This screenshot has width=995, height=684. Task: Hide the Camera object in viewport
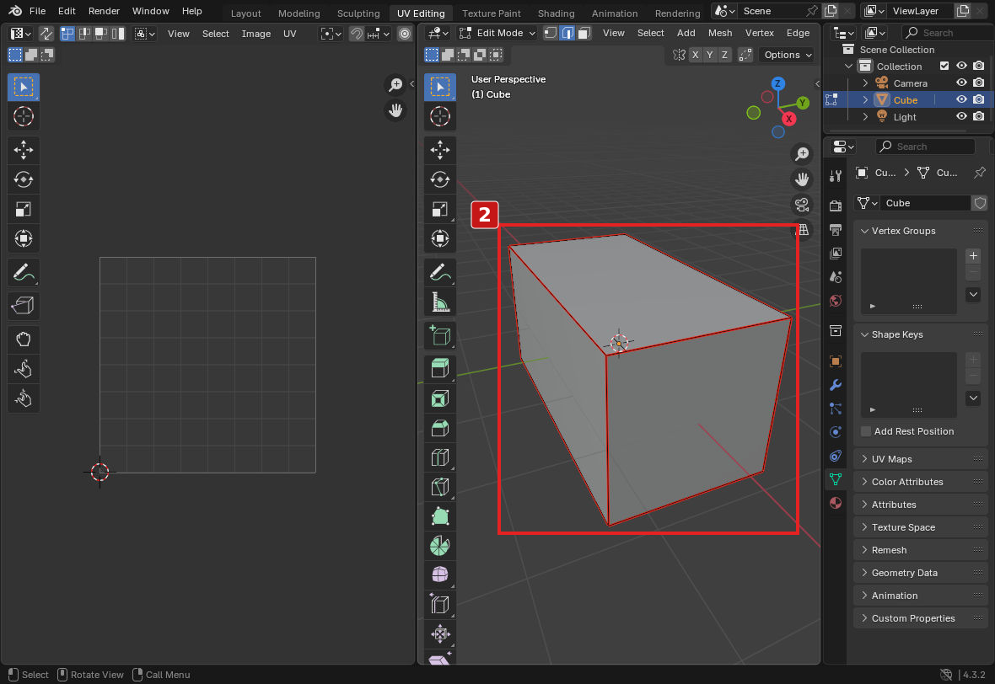coord(961,83)
